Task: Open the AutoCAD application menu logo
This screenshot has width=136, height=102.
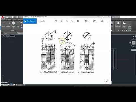Action: point(3,17)
